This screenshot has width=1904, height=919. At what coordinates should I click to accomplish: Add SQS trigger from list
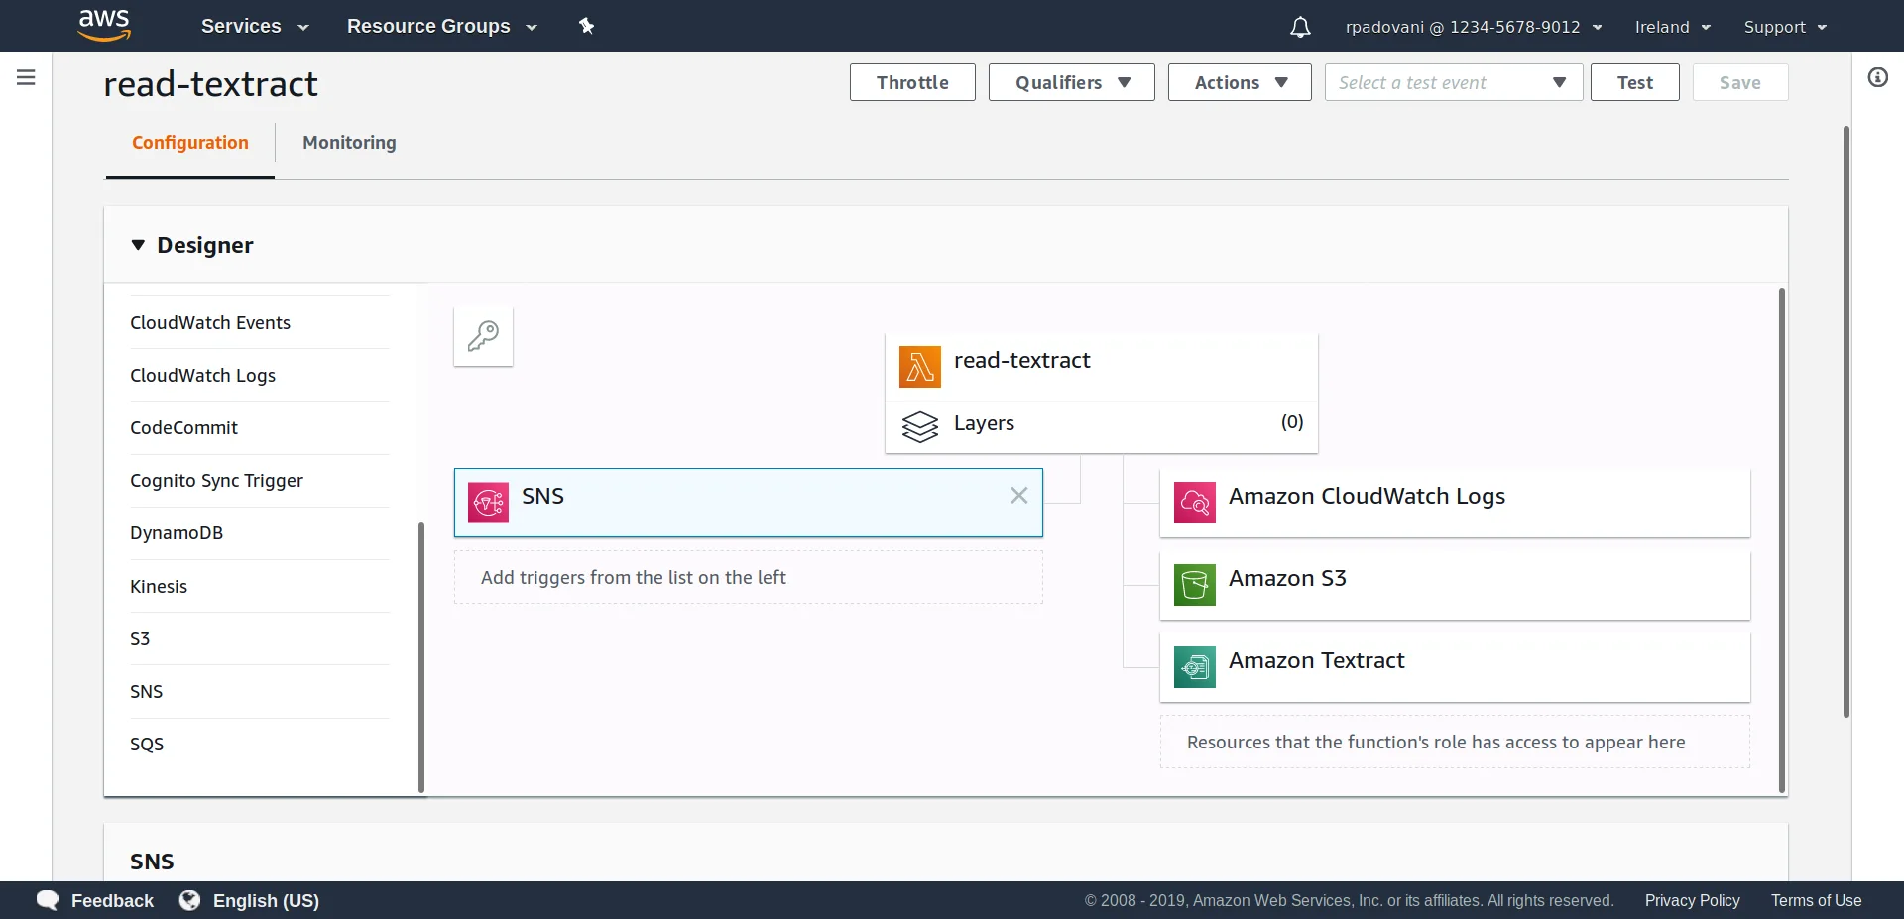[259, 744]
